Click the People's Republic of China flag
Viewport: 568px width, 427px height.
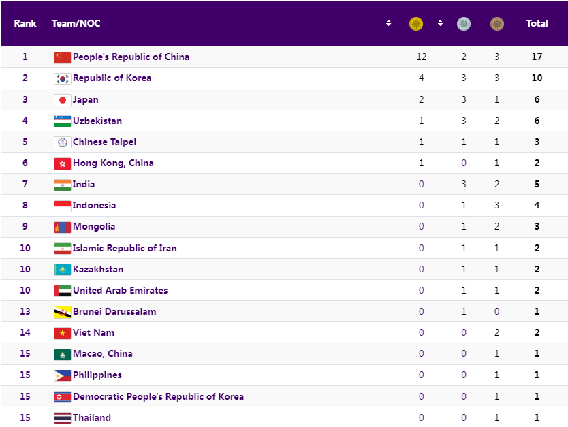pos(62,57)
